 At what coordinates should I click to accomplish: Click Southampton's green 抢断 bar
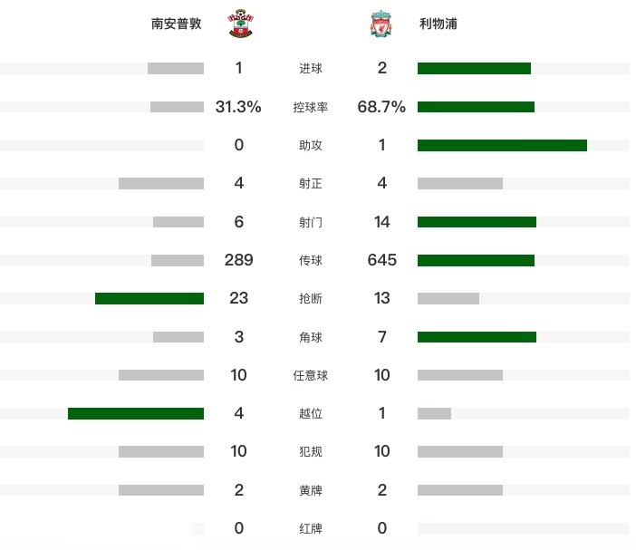(x=149, y=298)
